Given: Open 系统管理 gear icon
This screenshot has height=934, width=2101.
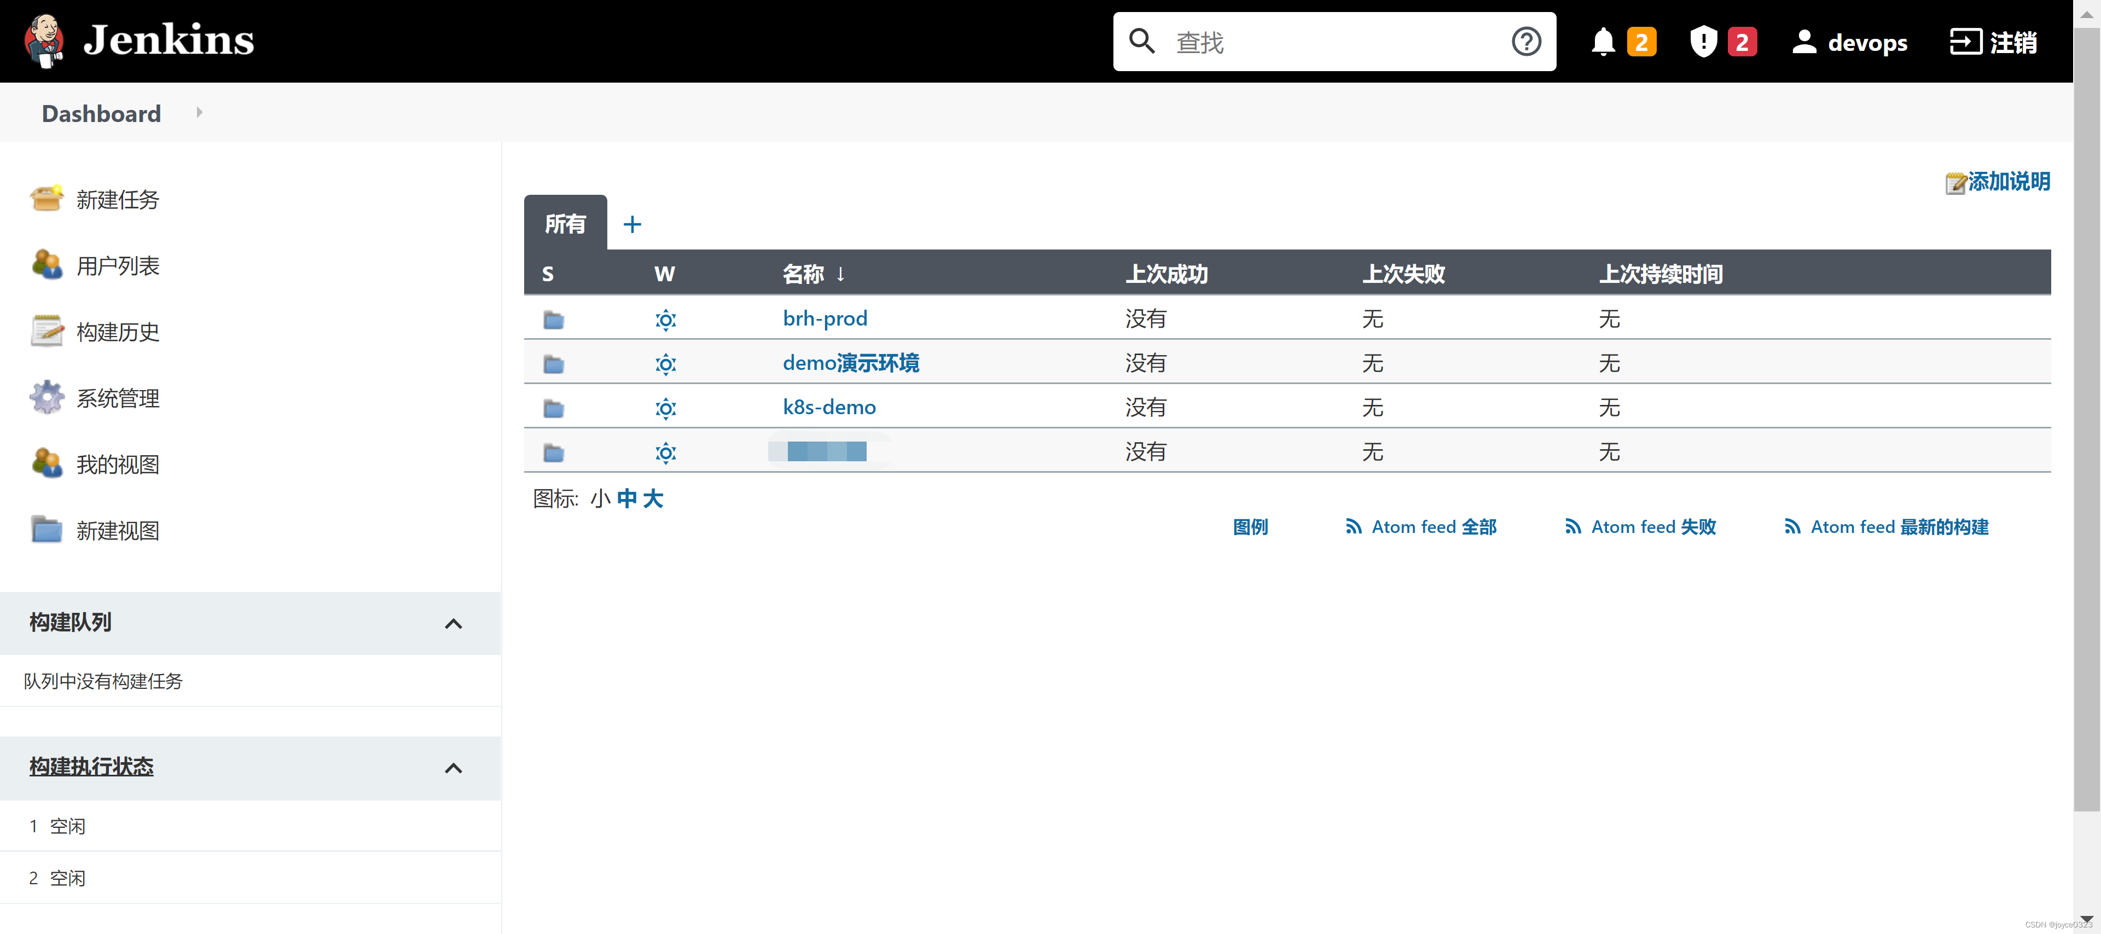Looking at the screenshot, I should [47, 397].
